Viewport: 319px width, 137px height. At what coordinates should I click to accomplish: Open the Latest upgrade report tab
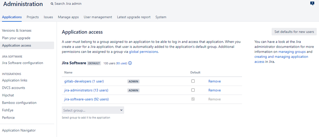tap(134, 17)
